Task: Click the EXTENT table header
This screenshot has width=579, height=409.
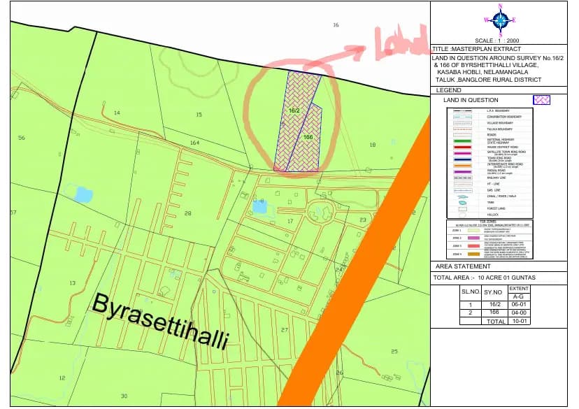Action: pos(519,289)
